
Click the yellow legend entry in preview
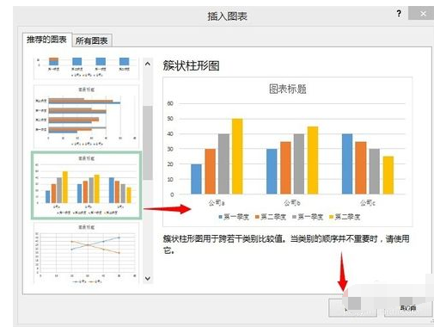(345, 217)
